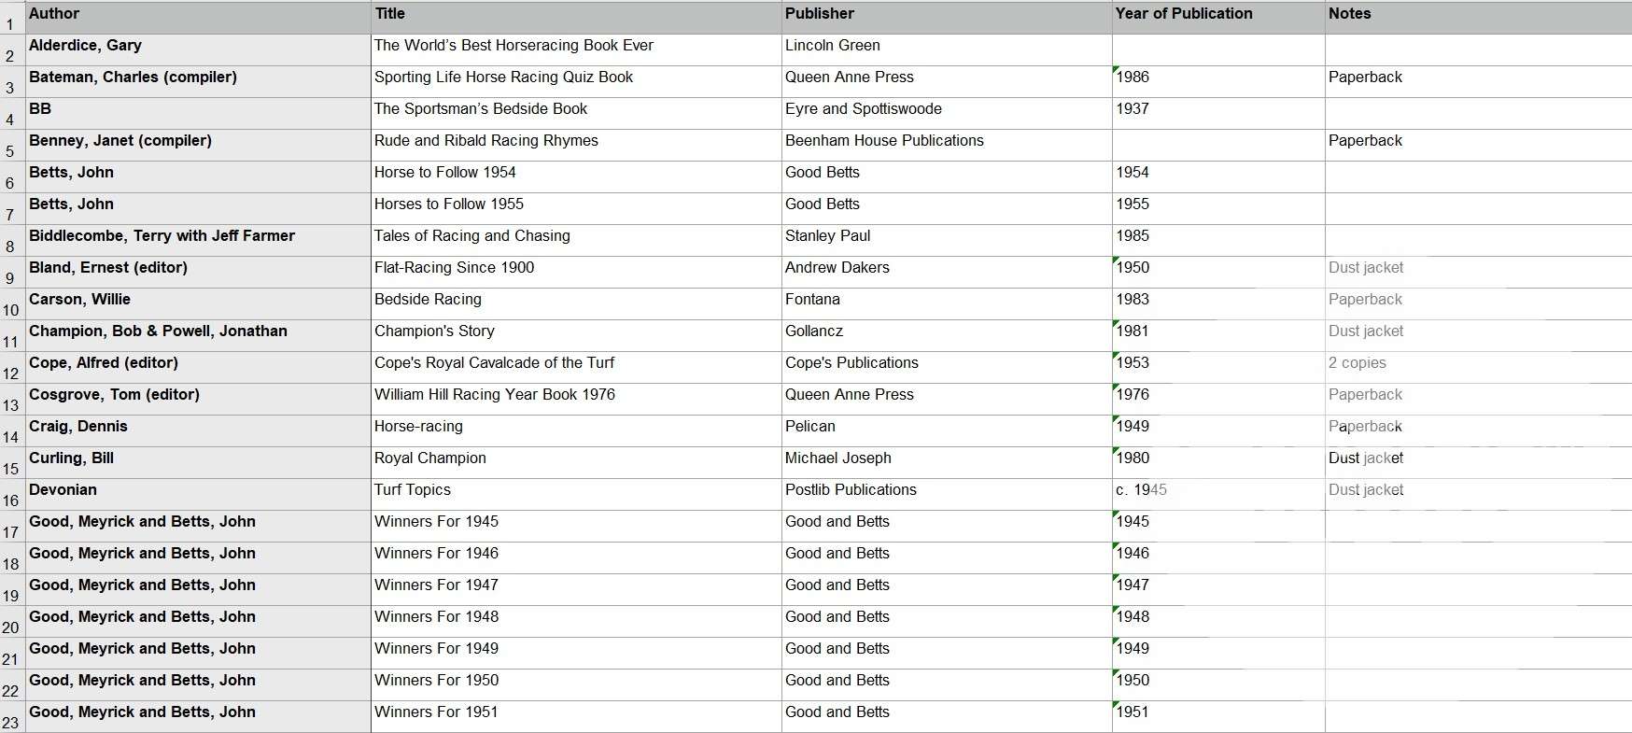
Task: Select the 'Royal Champion' title cell
Action: (x=576, y=463)
